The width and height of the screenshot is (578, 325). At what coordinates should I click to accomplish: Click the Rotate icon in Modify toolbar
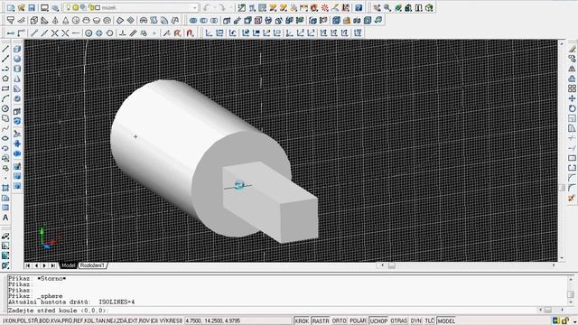click(x=572, y=108)
